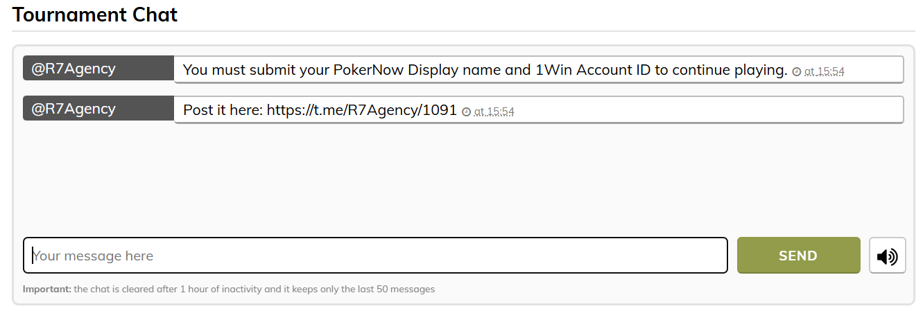Click the clock icon in the first message
Viewport: 923px width, 311px height.
[x=796, y=71]
